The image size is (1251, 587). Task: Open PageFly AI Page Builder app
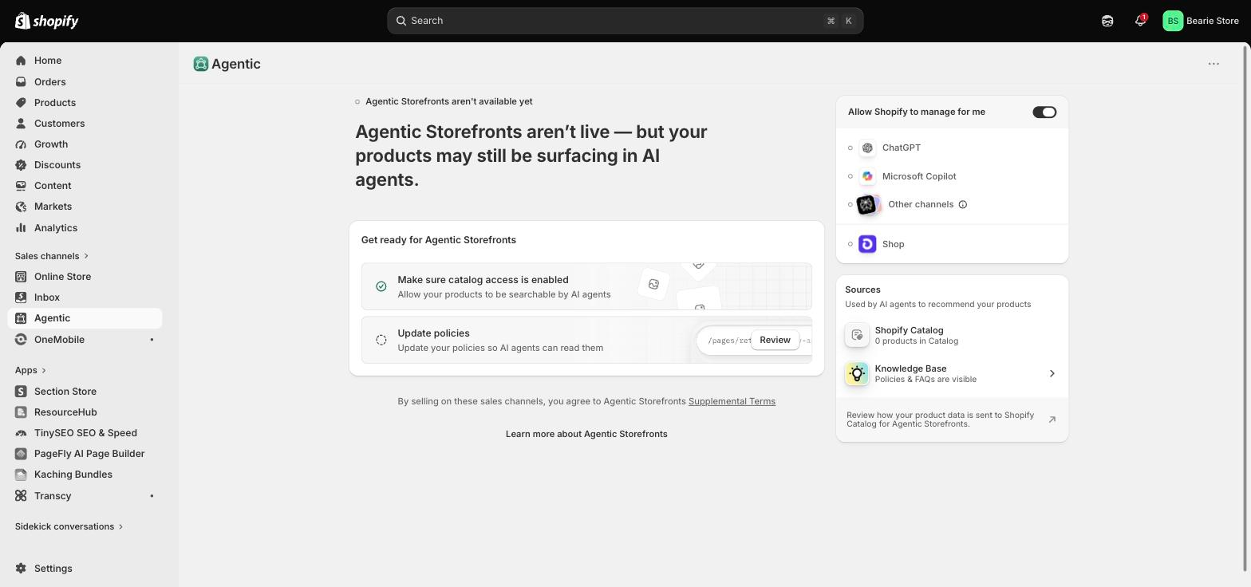pos(85,454)
